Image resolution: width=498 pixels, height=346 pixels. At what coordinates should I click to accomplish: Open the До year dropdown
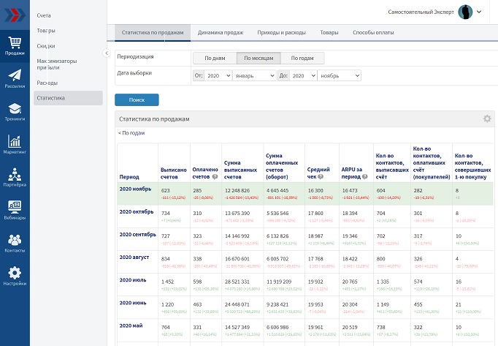point(303,76)
